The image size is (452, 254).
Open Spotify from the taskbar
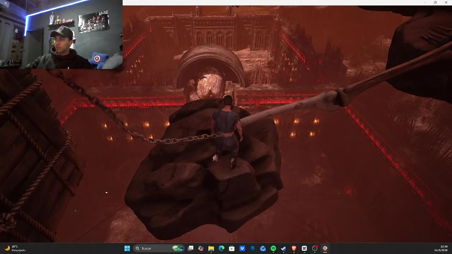273,248
